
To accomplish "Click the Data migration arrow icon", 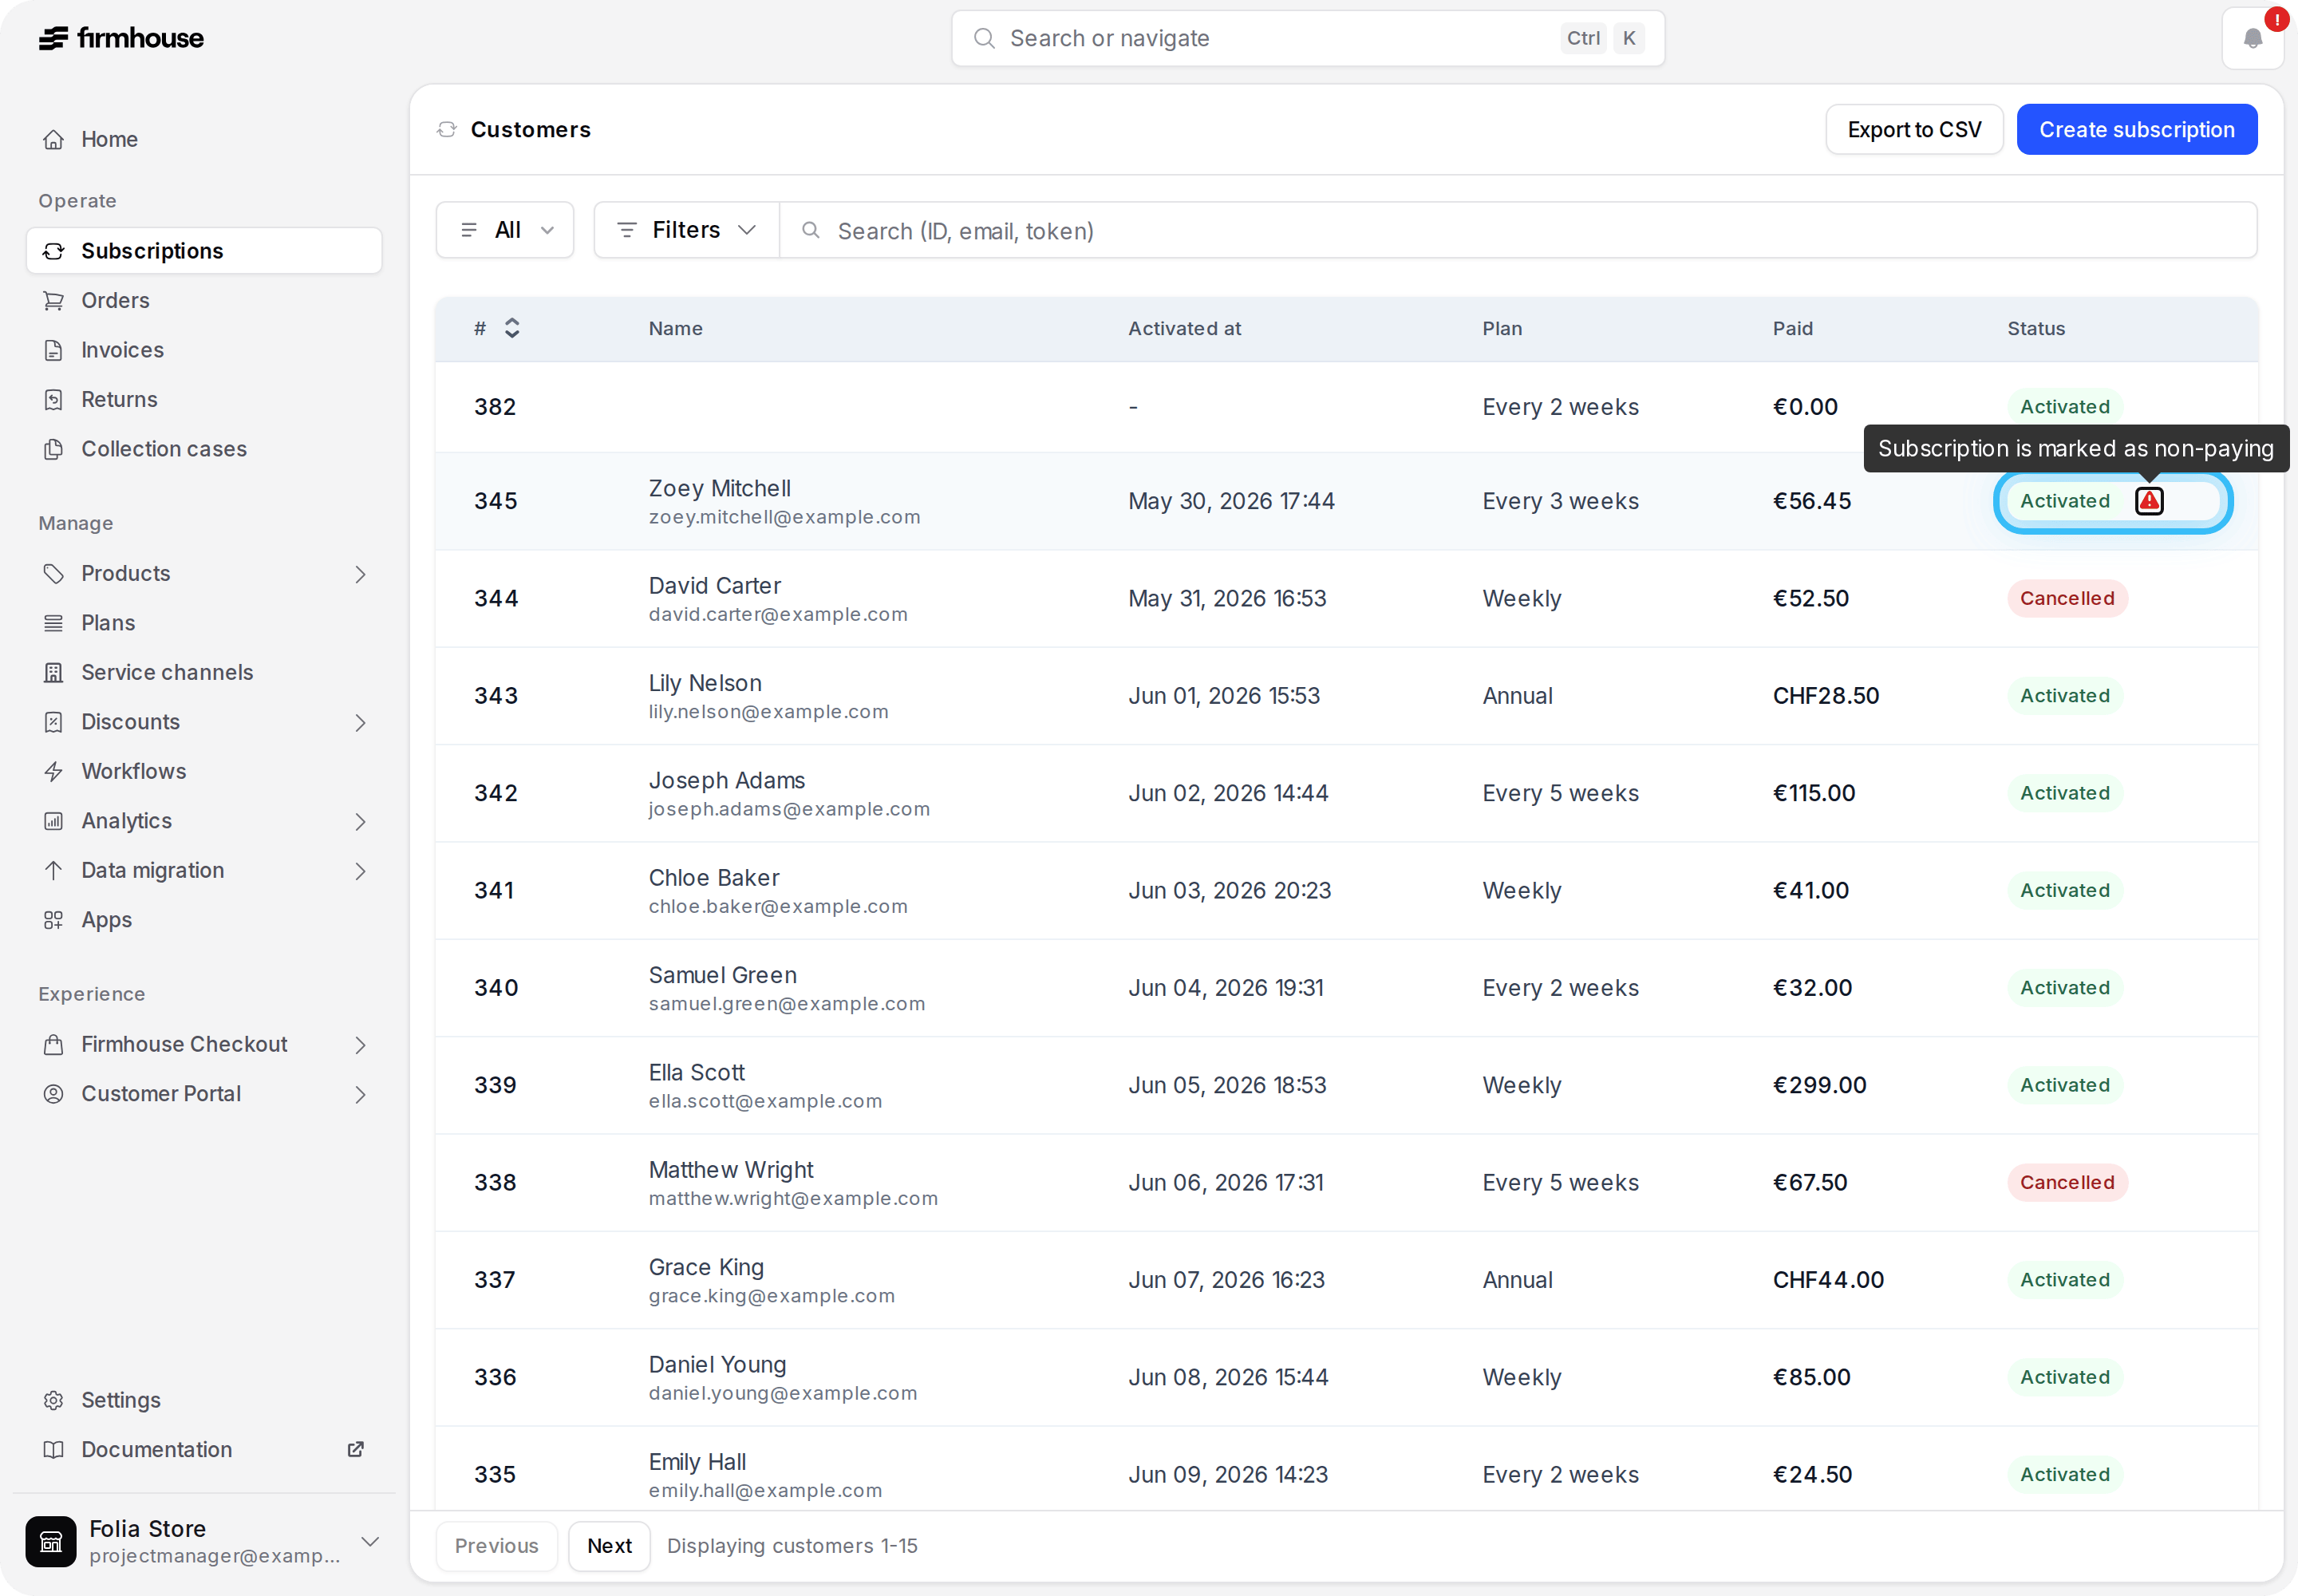I will 54,870.
